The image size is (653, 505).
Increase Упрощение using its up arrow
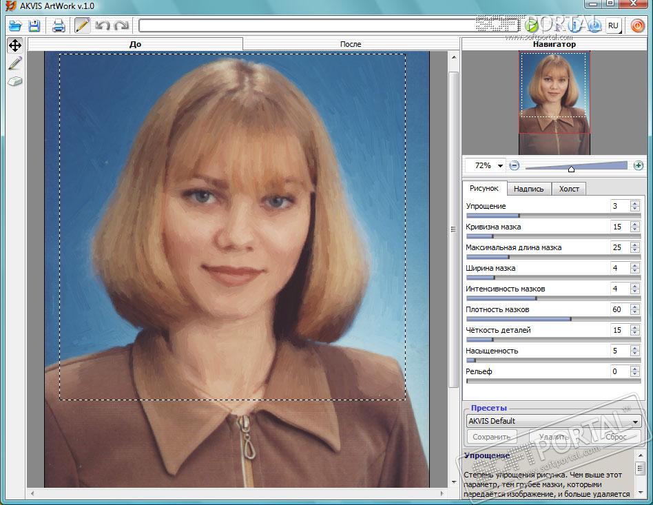[635, 203]
